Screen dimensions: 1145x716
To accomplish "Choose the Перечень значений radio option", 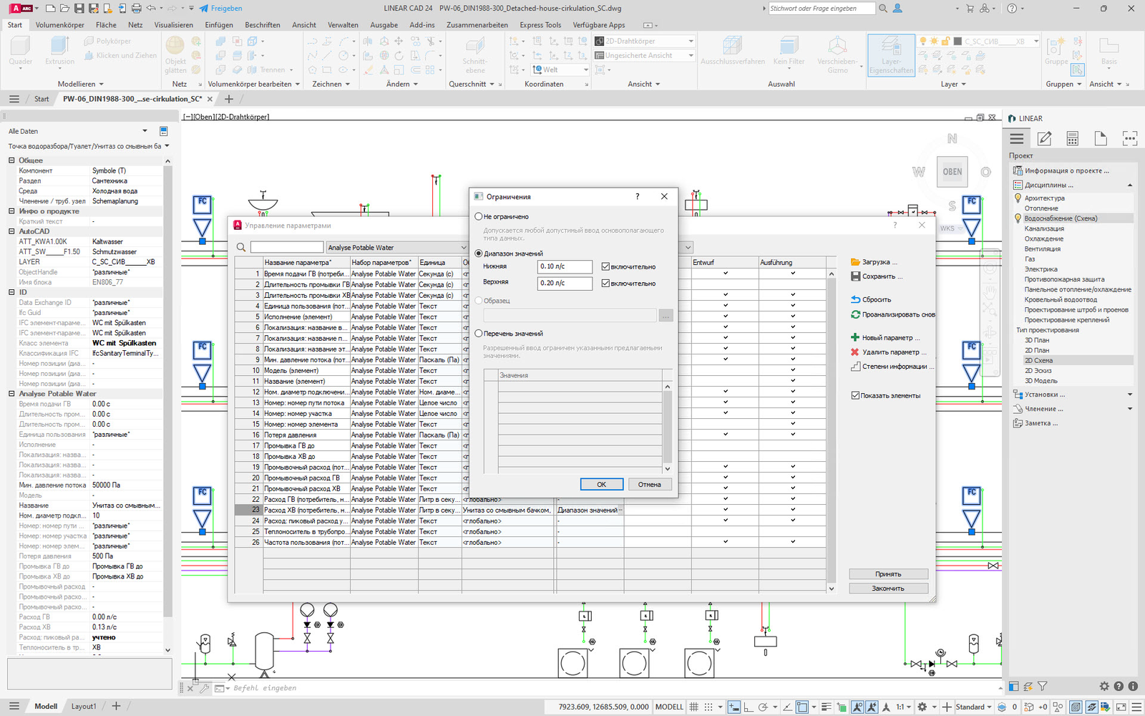I will [479, 334].
